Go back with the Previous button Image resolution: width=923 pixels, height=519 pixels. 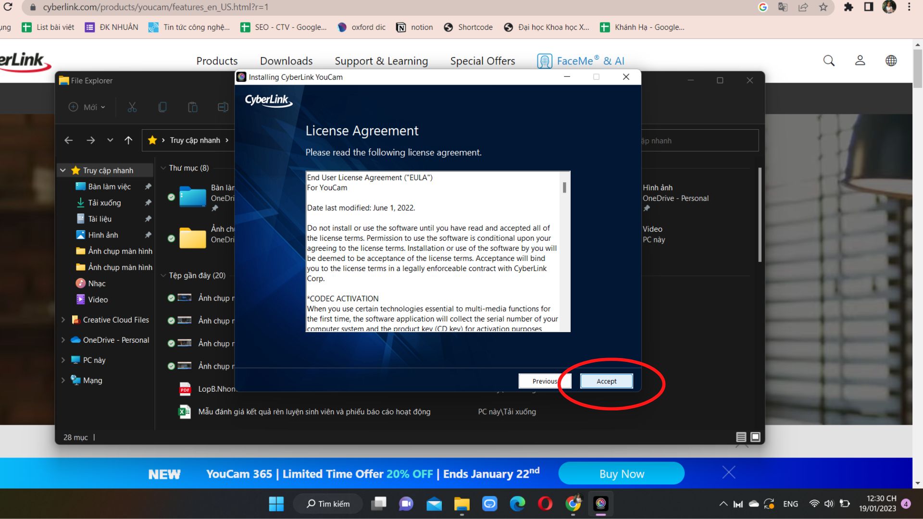(x=545, y=381)
